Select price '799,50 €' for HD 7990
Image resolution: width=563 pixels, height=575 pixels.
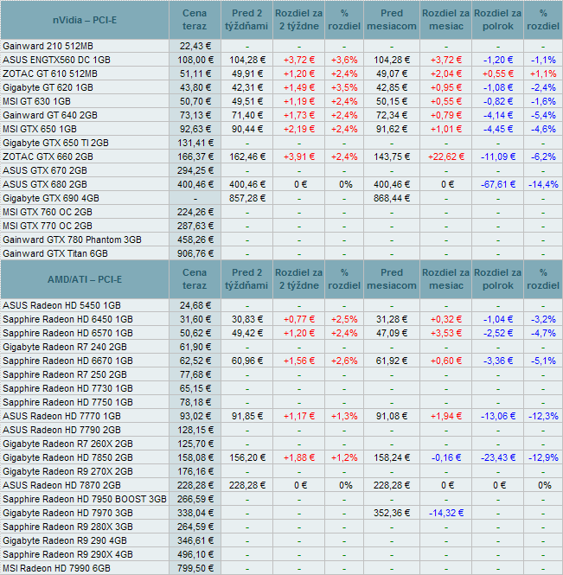tap(195, 568)
